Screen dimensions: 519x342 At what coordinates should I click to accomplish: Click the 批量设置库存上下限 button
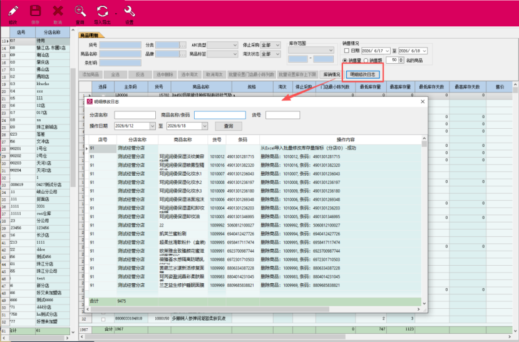click(297, 74)
